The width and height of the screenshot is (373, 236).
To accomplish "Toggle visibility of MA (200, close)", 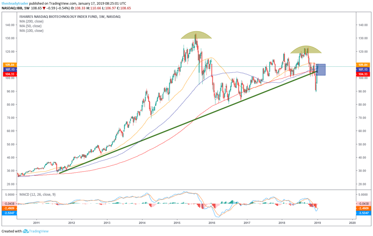I will coord(33,21).
